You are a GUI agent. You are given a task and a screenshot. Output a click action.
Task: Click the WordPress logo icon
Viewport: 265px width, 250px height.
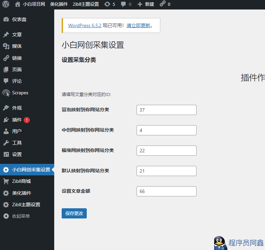[x=6, y=4]
